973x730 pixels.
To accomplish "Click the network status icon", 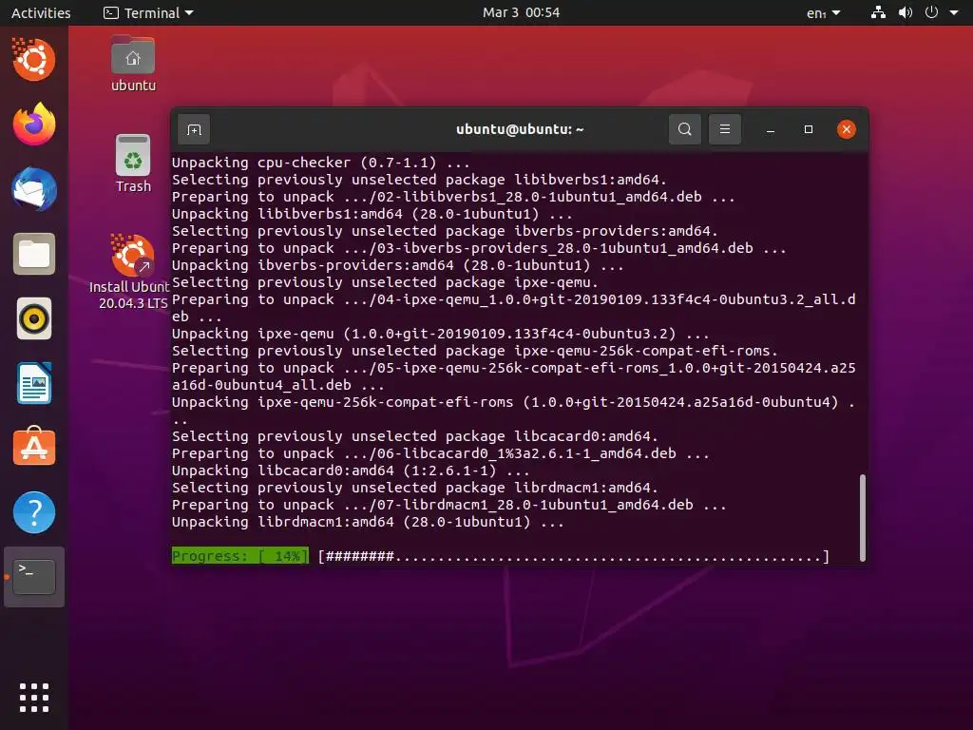I will (x=878, y=12).
